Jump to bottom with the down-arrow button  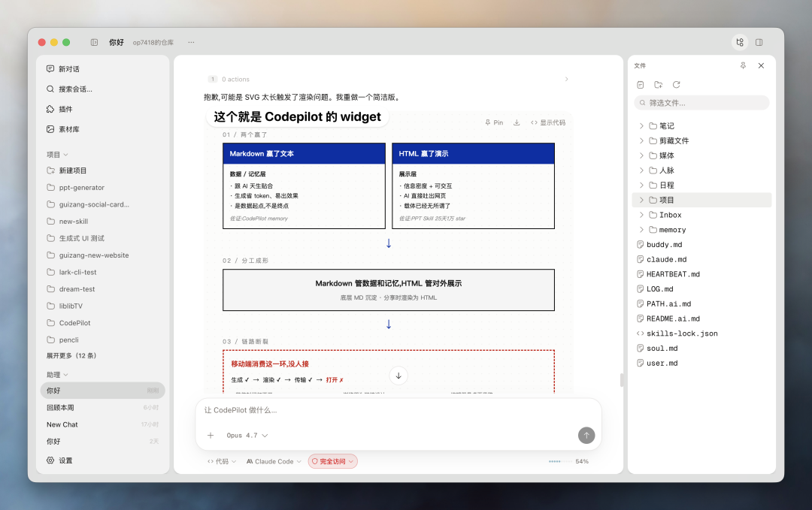pos(398,376)
